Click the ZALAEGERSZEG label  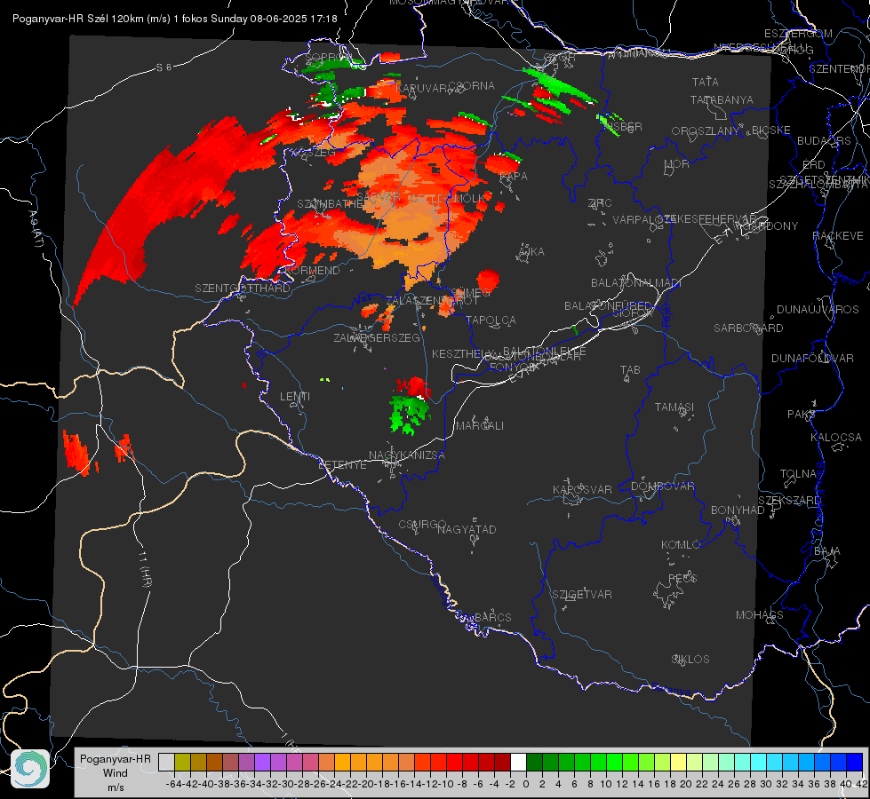(x=376, y=337)
